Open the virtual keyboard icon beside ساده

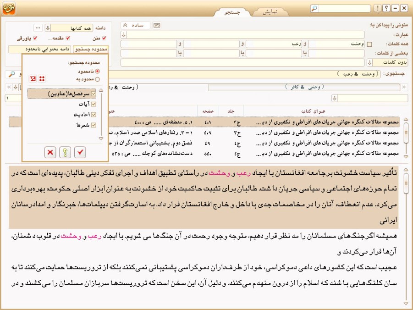pos(157,25)
